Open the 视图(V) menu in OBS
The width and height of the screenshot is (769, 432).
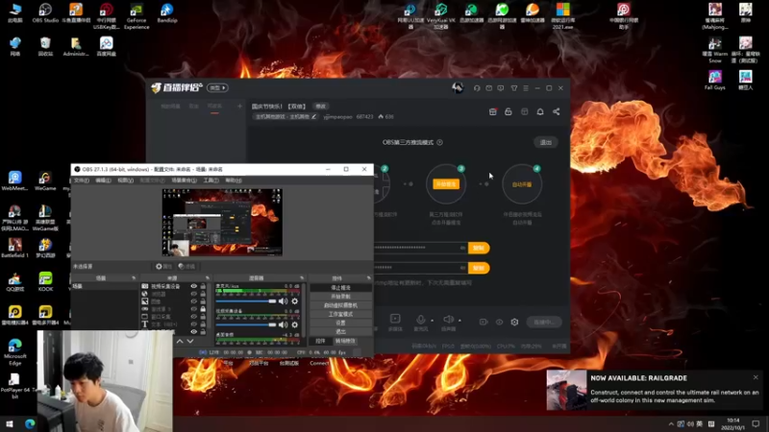[x=125, y=180]
